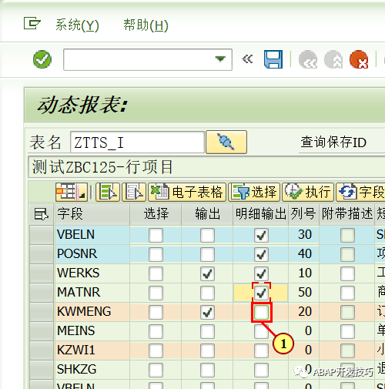
Task: Select the MATNR row selector button
Action: tap(42, 293)
